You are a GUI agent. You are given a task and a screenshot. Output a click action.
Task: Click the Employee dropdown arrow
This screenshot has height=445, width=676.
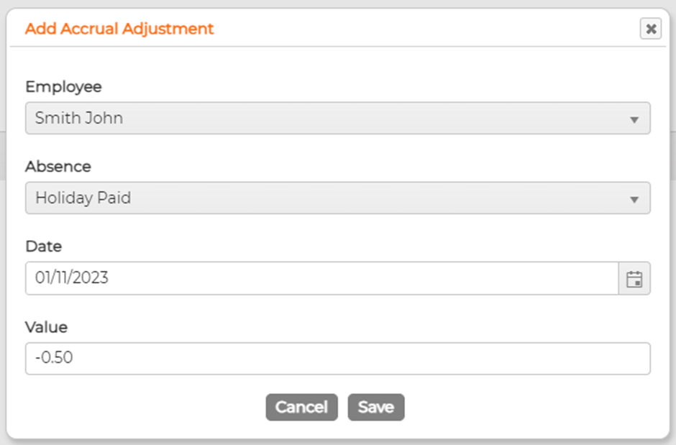[634, 119]
